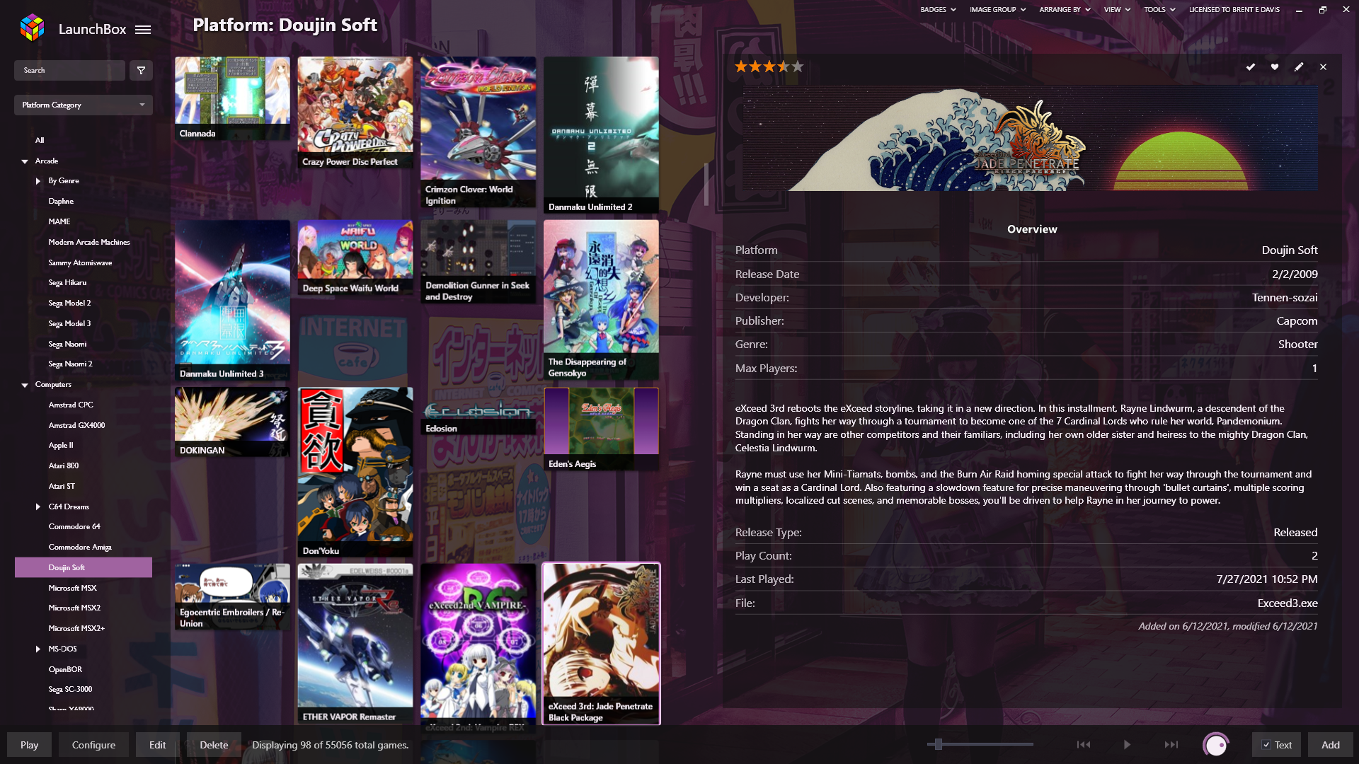Image resolution: width=1359 pixels, height=764 pixels.
Task: Select the All platform item
Action: (x=40, y=141)
